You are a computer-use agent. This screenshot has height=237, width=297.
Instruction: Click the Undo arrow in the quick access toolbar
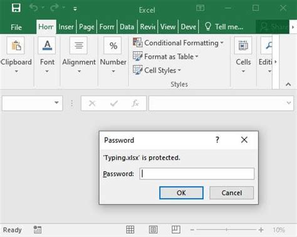(x=34, y=8)
